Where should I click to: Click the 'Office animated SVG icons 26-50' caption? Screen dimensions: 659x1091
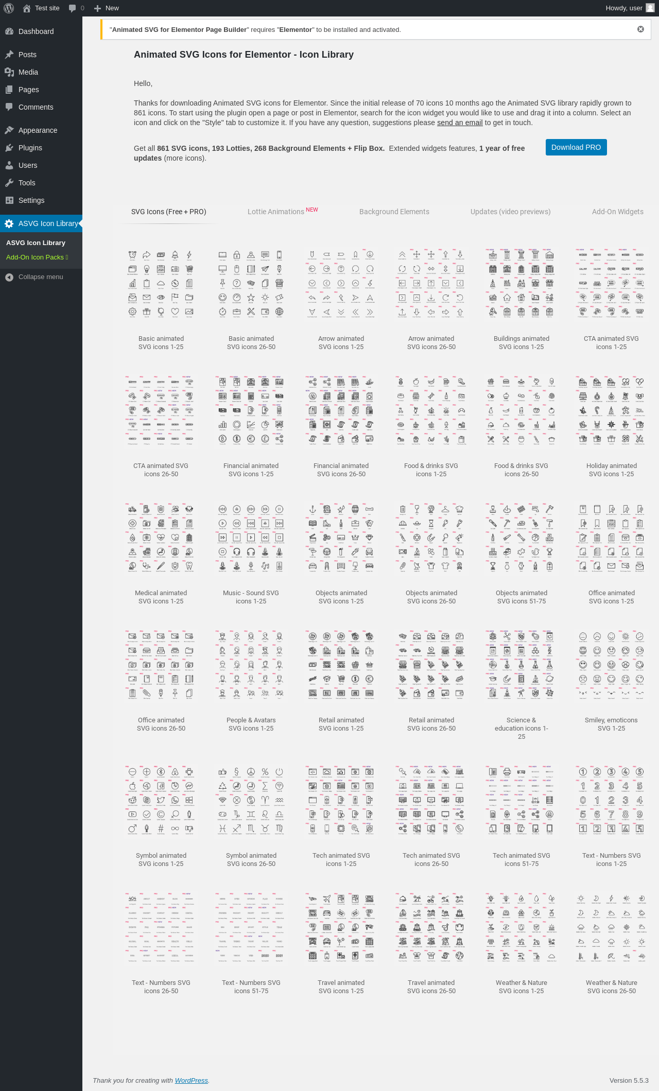(x=161, y=724)
